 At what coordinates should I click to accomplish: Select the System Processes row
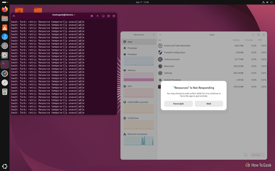point(212,80)
